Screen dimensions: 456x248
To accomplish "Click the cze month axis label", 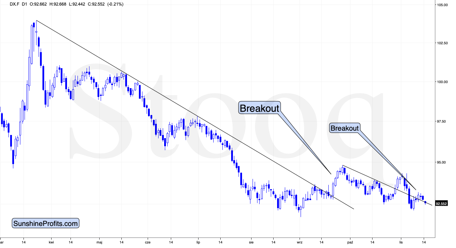I will point(147,242).
